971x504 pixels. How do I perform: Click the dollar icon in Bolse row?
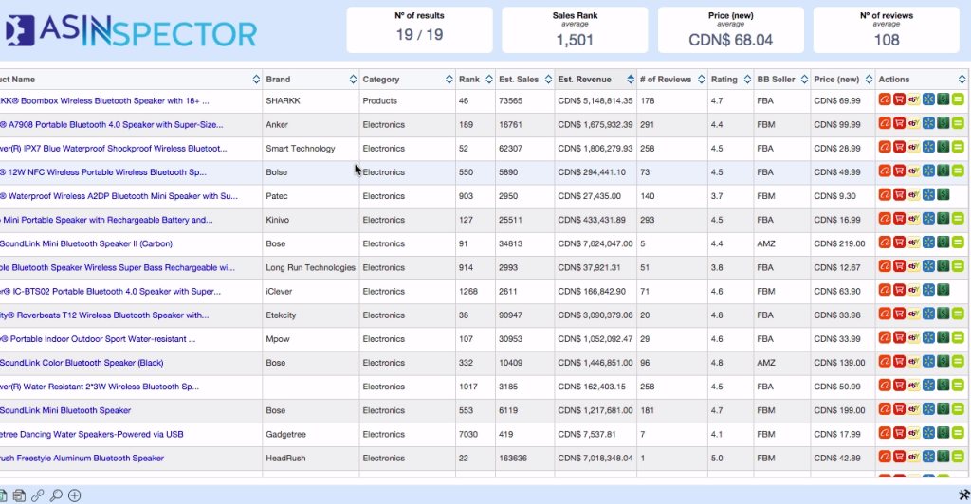point(944,171)
